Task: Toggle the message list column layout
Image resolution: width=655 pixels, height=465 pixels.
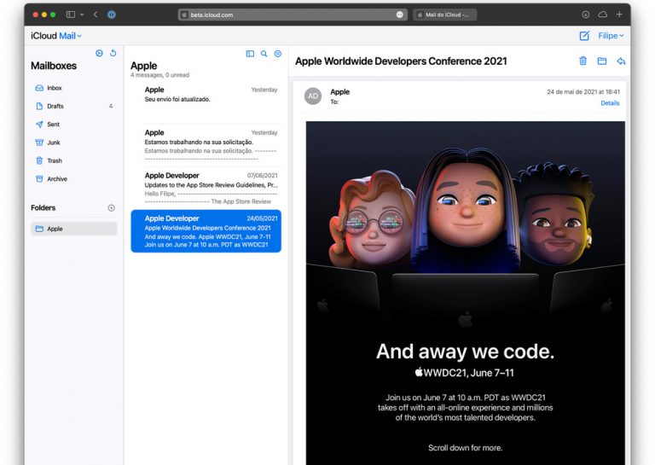Action: 250,53
